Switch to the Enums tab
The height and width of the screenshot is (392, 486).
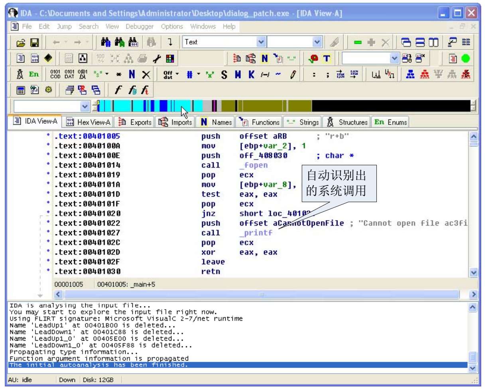tap(391, 122)
